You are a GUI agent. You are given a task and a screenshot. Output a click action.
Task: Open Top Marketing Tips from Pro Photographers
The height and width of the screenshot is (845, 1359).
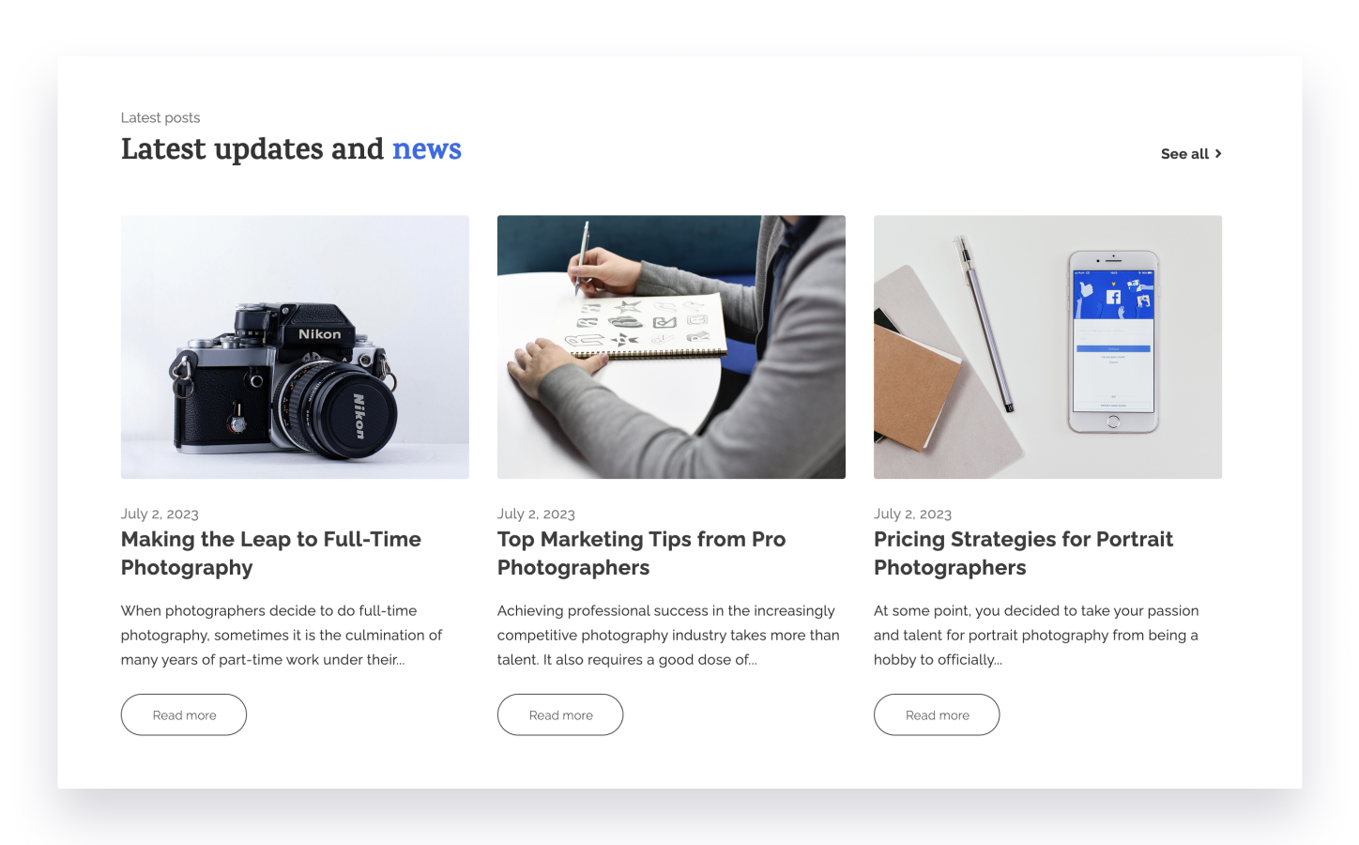641,553
